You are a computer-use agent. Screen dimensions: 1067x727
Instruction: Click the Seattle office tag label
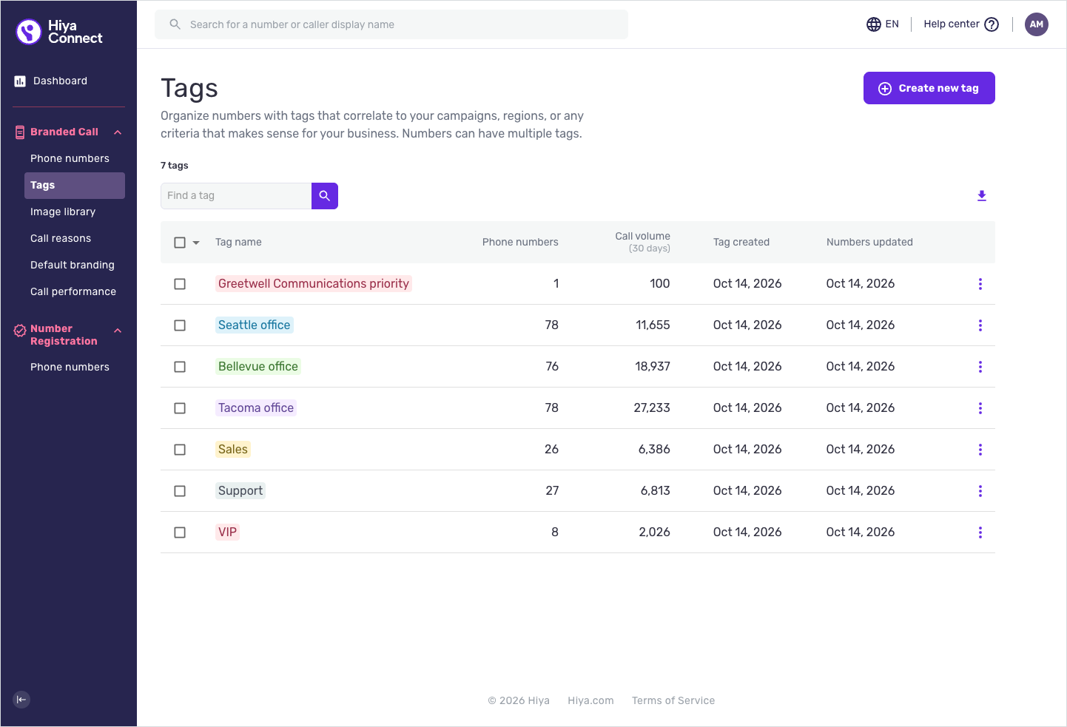coord(255,325)
